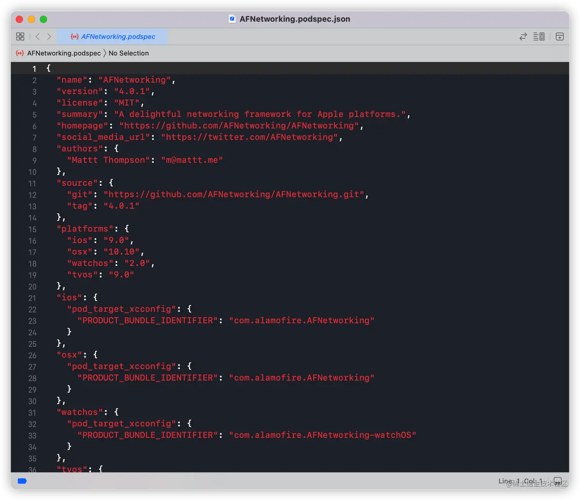The width and height of the screenshot is (580, 500).
Task: Click the "version" key on line 3
Action: click(x=80, y=91)
